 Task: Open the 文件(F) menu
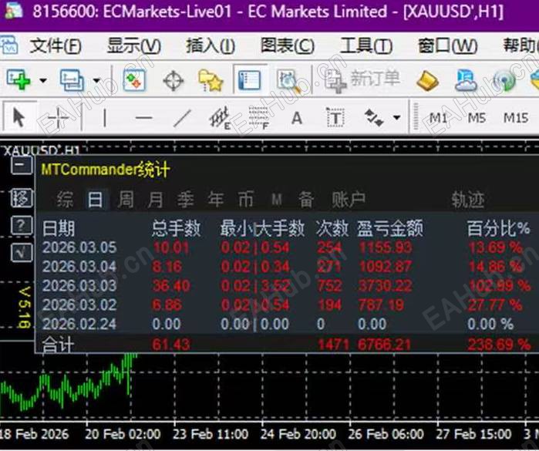[56, 45]
